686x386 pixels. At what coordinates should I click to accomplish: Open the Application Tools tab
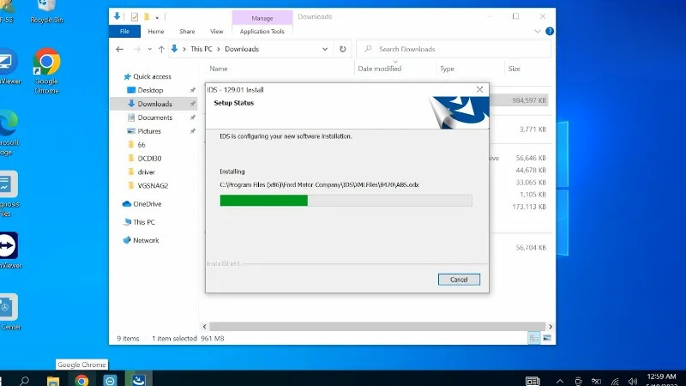point(262,31)
